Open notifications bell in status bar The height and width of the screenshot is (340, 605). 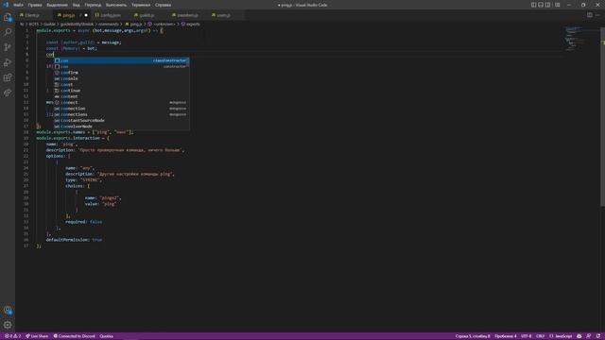597,336
